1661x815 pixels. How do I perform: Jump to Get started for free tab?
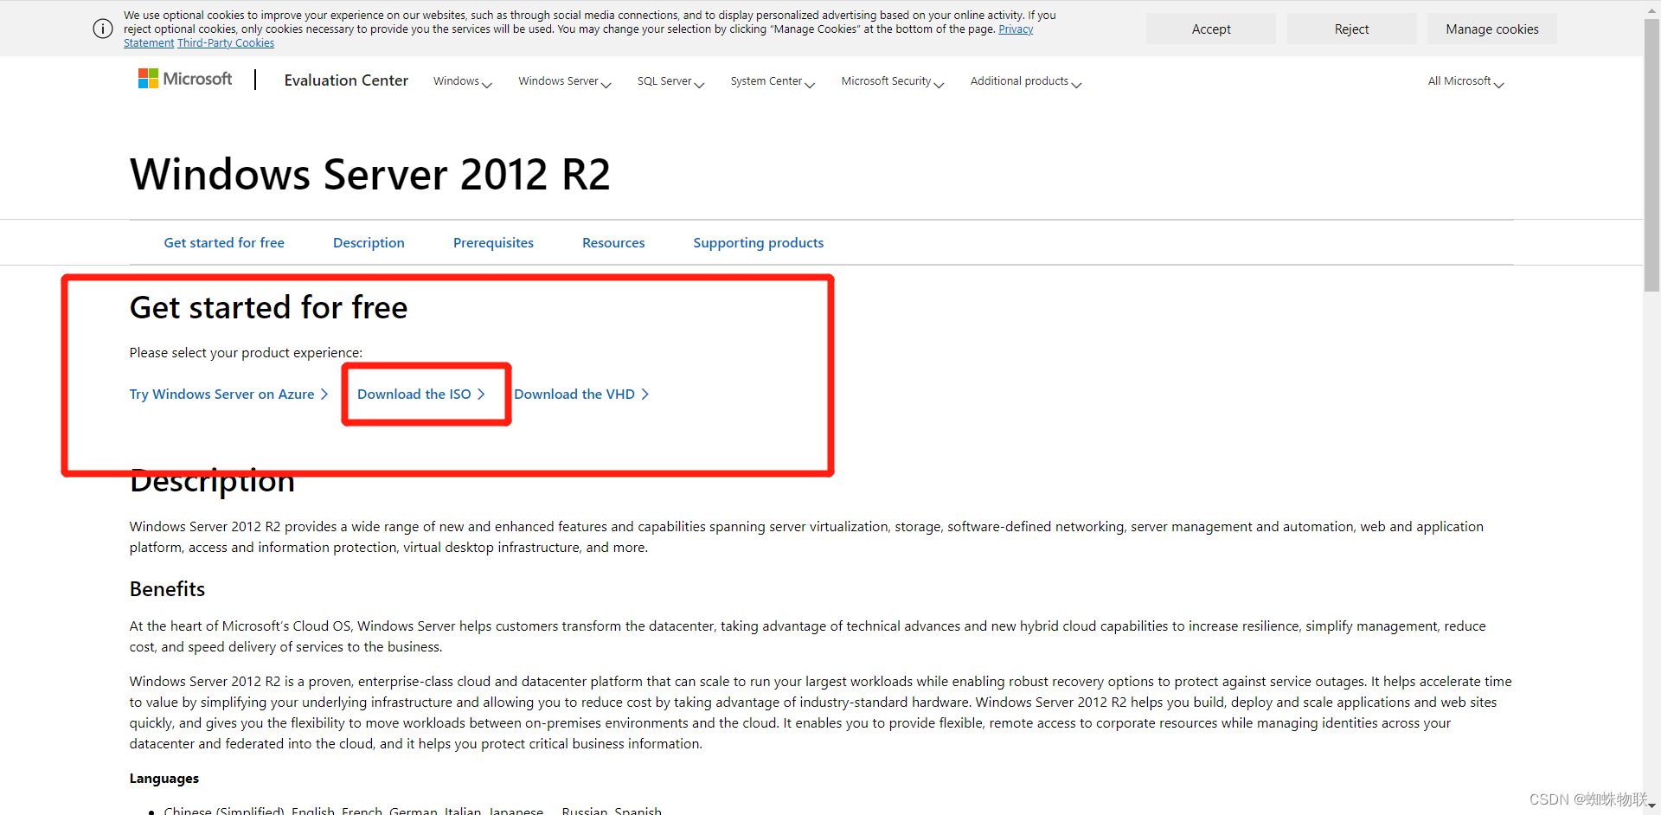[224, 243]
